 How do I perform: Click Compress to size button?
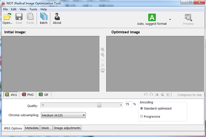tap(190, 95)
